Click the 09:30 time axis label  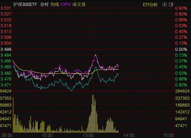(7, 135)
